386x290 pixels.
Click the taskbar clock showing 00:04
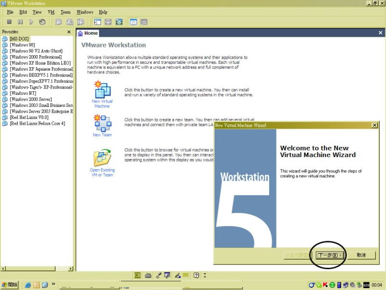click(x=377, y=285)
